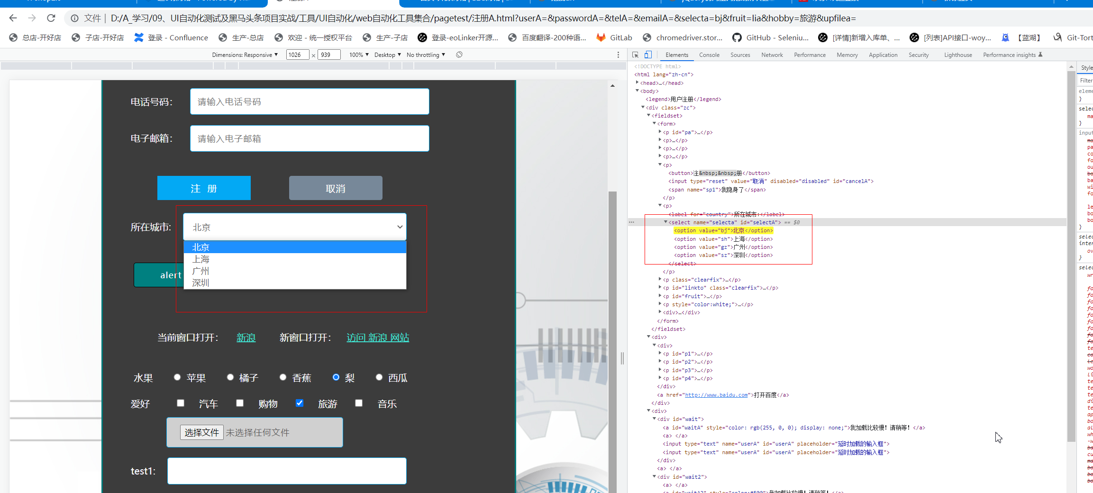The width and height of the screenshot is (1093, 493).
Task: Go back with the browser back arrow
Action: tap(13, 18)
